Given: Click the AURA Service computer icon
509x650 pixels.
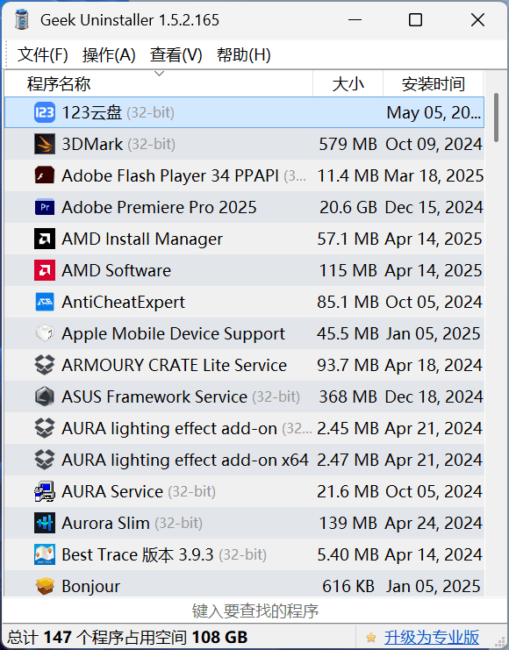Looking at the screenshot, I should pyautogui.click(x=45, y=491).
